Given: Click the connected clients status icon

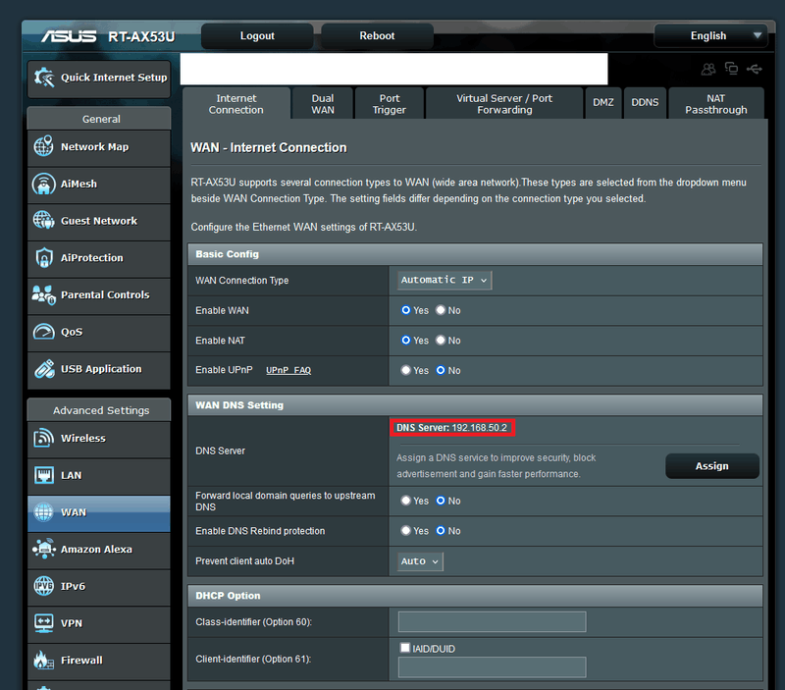Looking at the screenshot, I should [x=707, y=69].
